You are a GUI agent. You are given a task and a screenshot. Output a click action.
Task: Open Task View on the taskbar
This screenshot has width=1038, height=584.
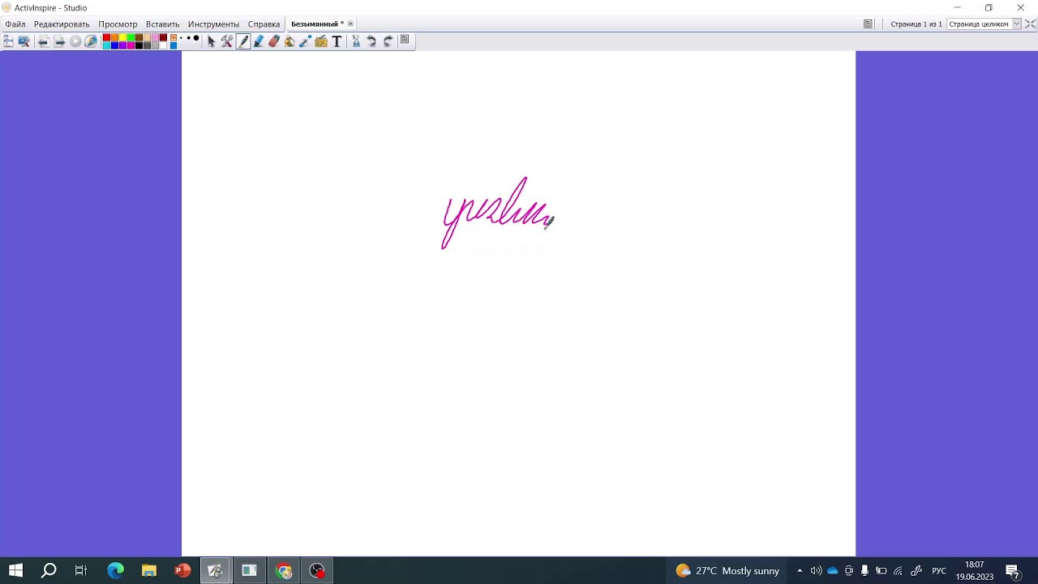[81, 570]
